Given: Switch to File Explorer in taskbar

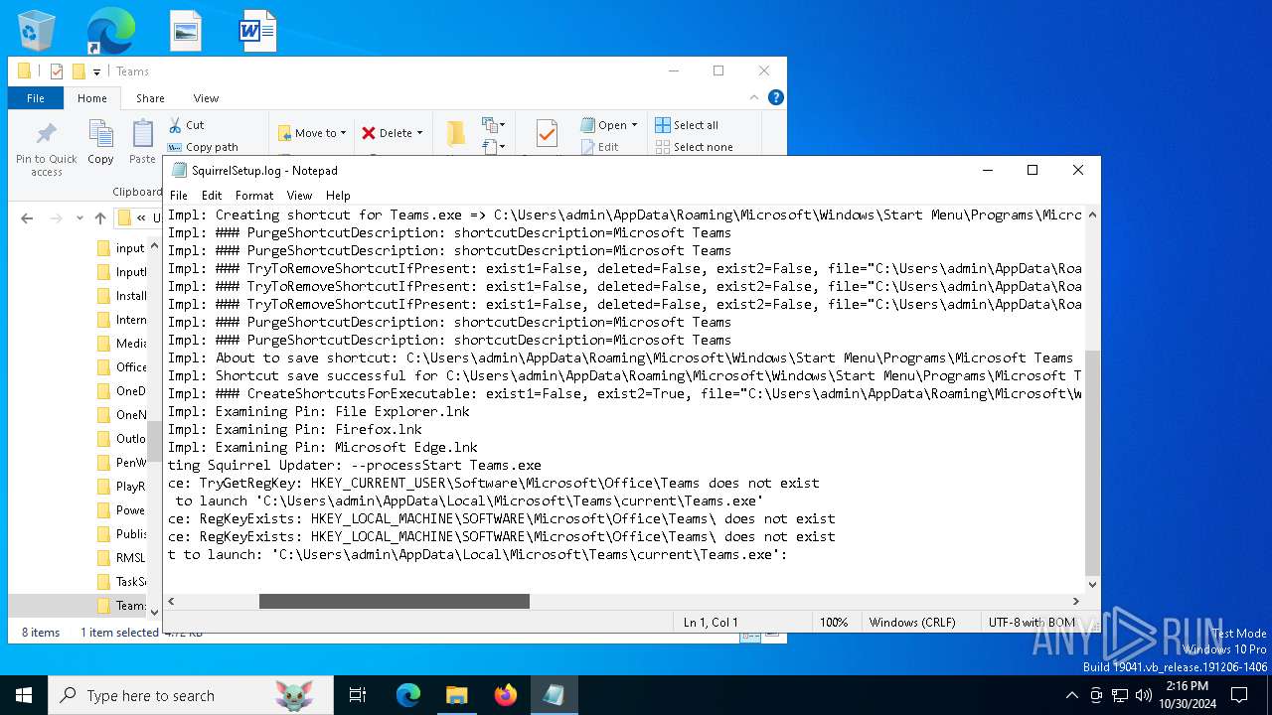Looking at the screenshot, I should click(456, 695).
